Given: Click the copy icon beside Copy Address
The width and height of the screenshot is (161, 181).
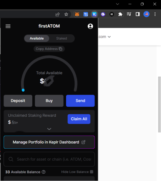Looking at the screenshot, I should click(x=60, y=49).
